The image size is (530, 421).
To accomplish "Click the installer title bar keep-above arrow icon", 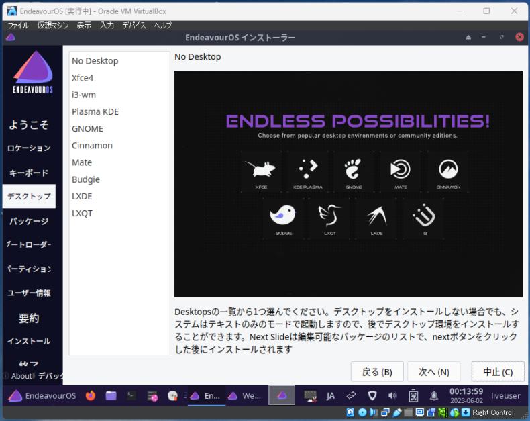I will pyautogui.click(x=468, y=37).
